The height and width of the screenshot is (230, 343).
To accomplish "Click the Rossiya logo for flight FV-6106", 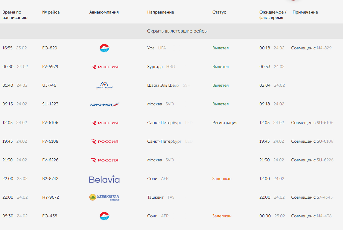I will (104, 123).
